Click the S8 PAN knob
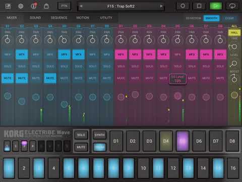 [106, 39]
